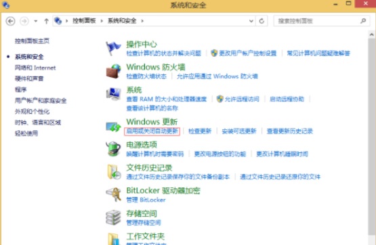The height and width of the screenshot is (245, 376).
Task: Click the shield icon beside 更改用户帐户控制设置
Action: [x=214, y=53]
